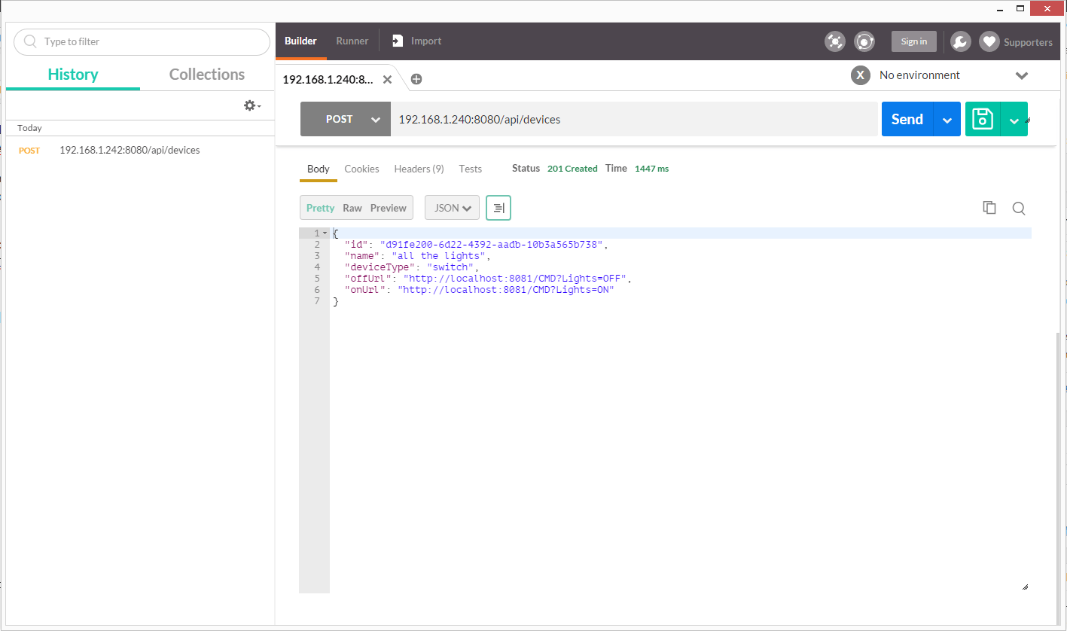Open the interceptor satellite icon
1067x631 pixels.
coord(835,41)
